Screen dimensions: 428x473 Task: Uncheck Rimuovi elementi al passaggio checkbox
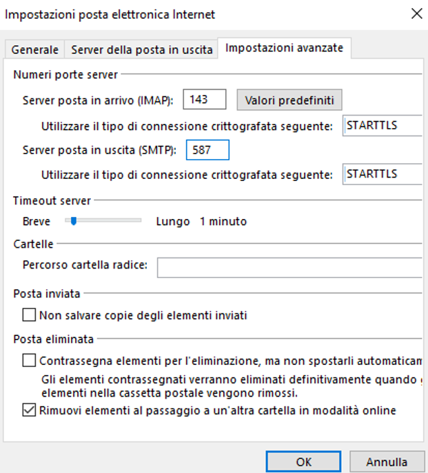[29, 411]
